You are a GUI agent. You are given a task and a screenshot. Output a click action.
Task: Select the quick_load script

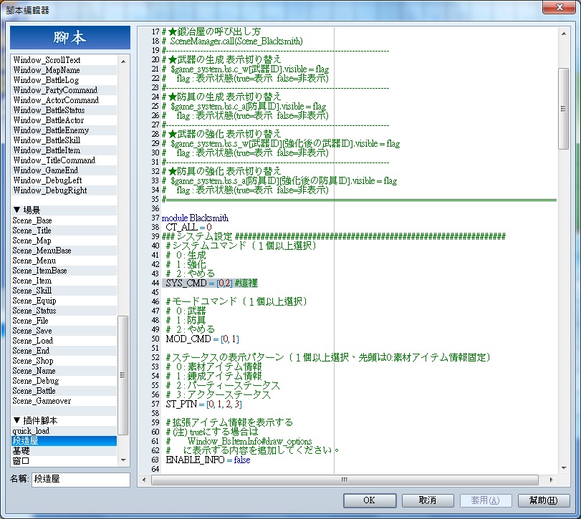(x=64, y=431)
